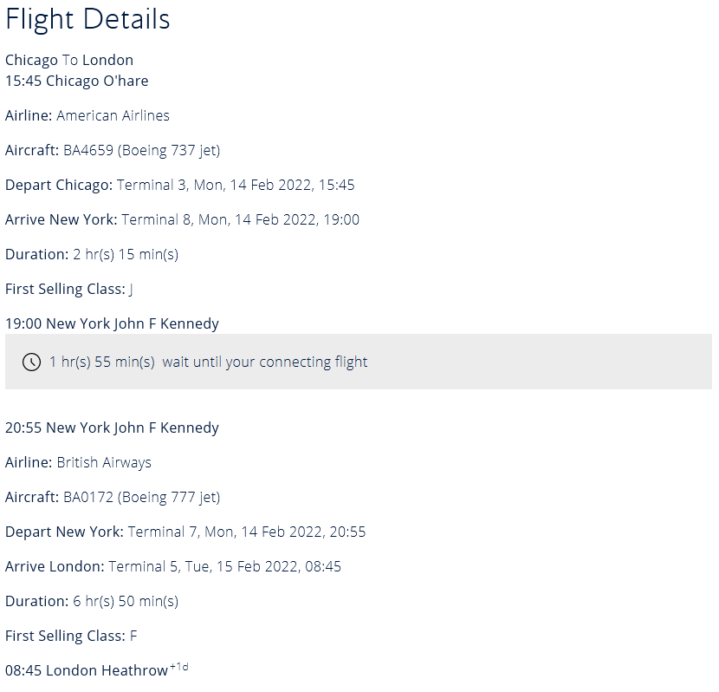Click the 15:45 Chicago O'hare departure line
Image resolution: width=719 pixels, height=692 pixels.
(x=76, y=81)
